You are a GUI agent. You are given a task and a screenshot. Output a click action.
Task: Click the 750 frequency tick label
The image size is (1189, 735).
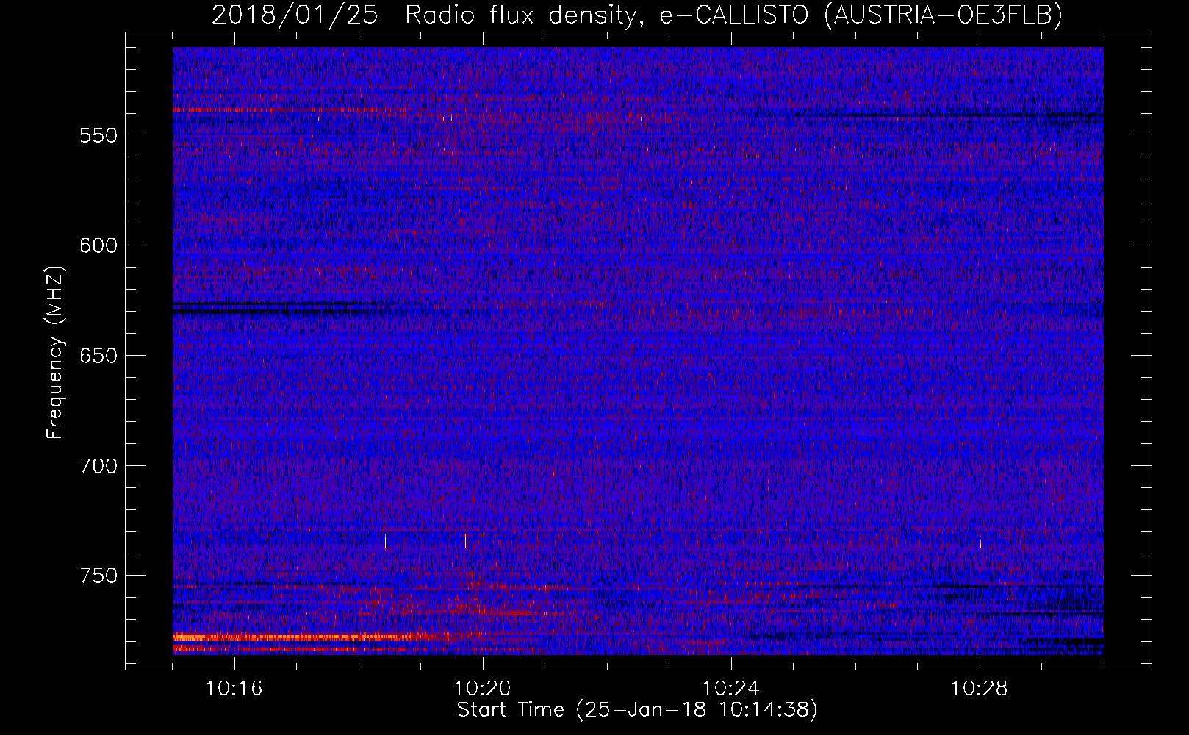tap(98, 576)
